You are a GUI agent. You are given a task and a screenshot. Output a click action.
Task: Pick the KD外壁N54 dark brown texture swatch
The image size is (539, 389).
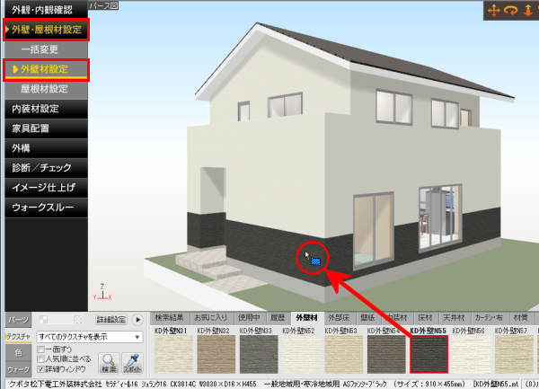pos(386,354)
